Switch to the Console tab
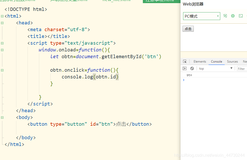This screenshot has width=247, height=160. (x=217, y=62)
